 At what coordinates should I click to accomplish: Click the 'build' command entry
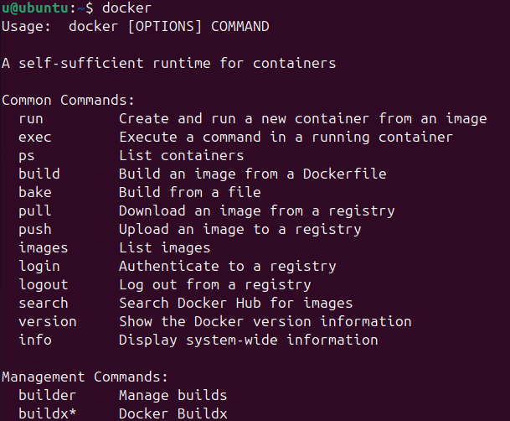coord(39,174)
